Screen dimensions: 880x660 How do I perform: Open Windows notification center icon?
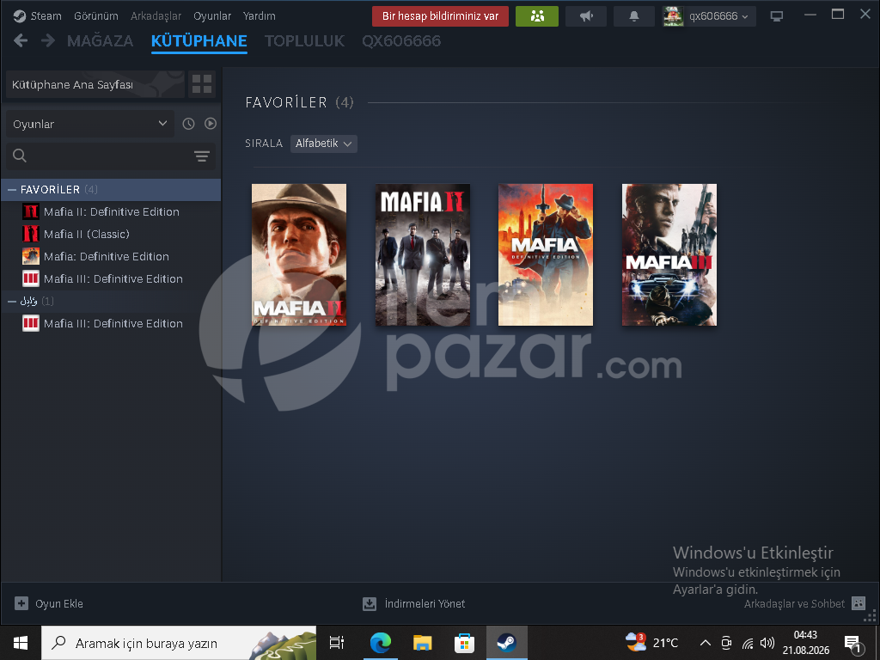[853, 644]
